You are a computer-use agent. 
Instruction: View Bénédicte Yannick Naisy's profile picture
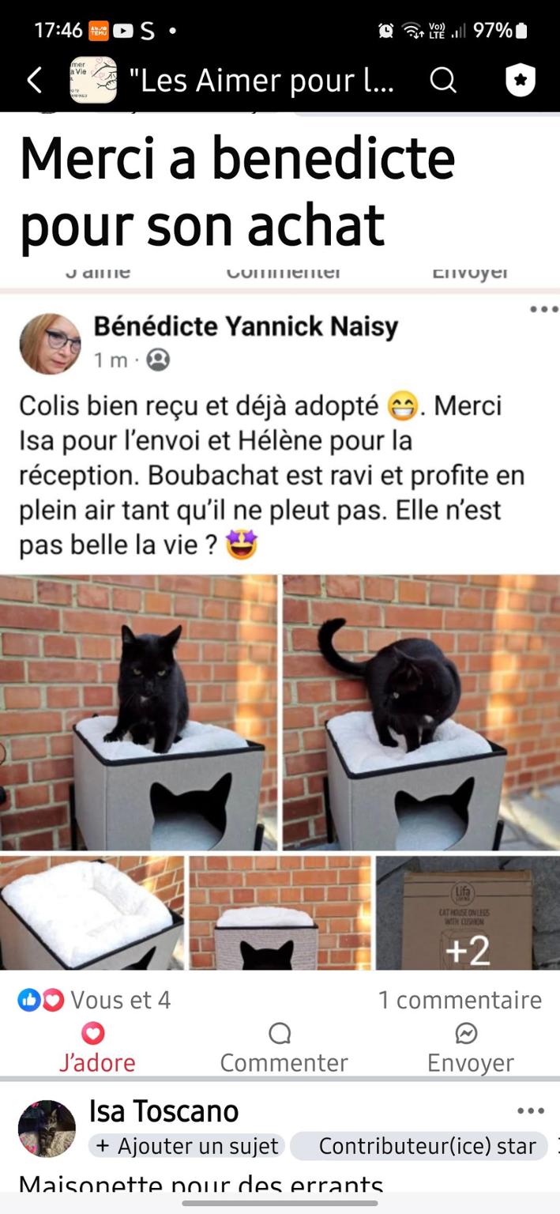(51, 343)
